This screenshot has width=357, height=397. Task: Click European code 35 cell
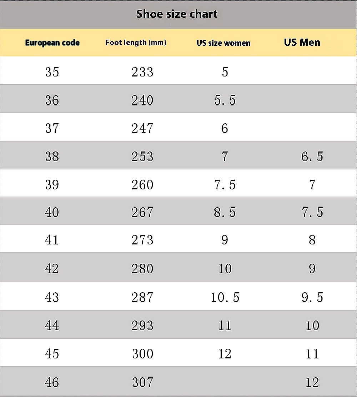point(52,72)
